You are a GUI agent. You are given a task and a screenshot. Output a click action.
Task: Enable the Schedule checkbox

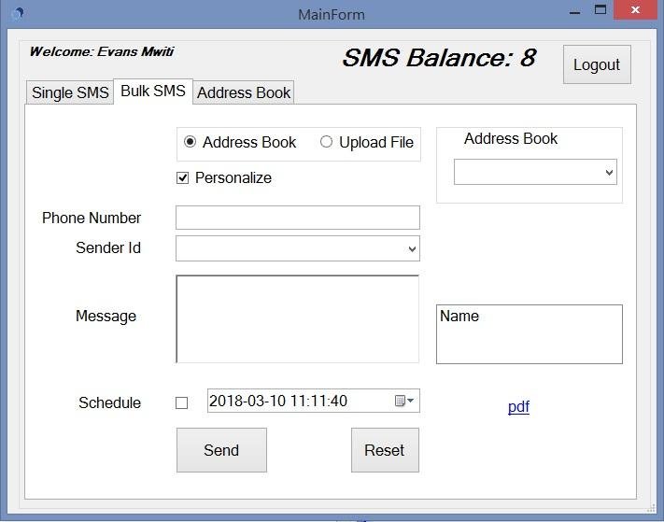(182, 402)
